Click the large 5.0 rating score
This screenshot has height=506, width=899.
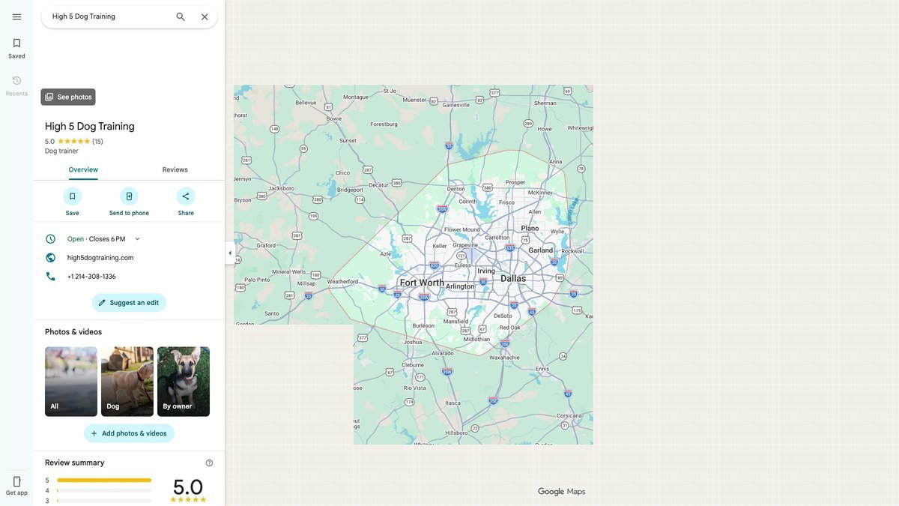pyautogui.click(x=188, y=487)
